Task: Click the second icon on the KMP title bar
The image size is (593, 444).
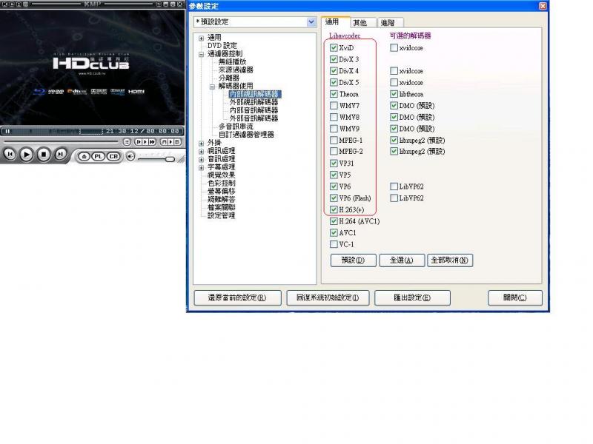Action: click(x=11, y=4)
